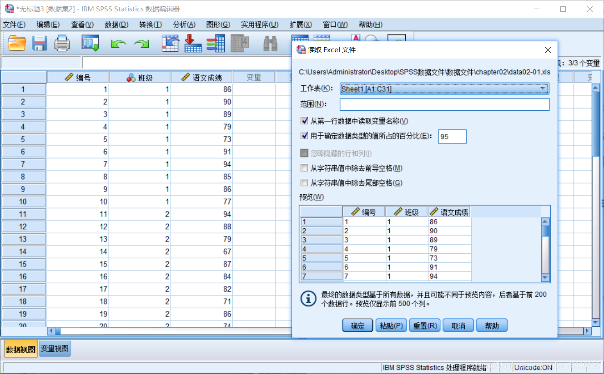Click the 重置(R) button
Image resolution: width=604 pixels, height=374 pixels.
tap(424, 325)
